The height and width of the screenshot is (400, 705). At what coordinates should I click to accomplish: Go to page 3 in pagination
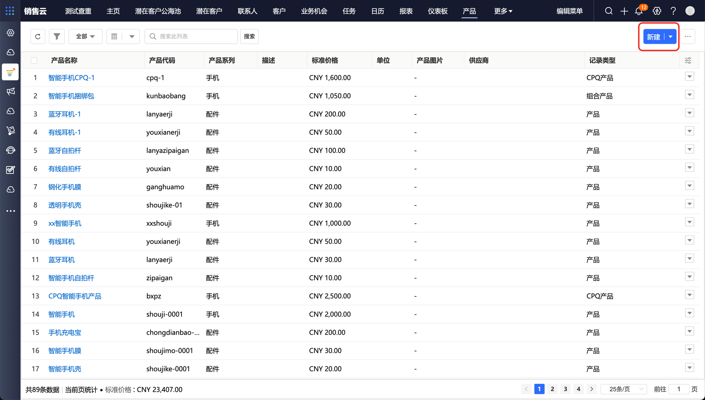(x=565, y=389)
